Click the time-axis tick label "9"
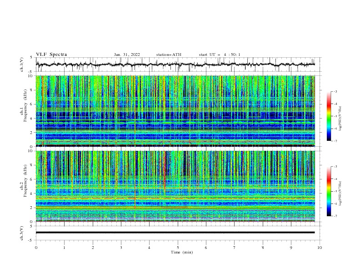 tap(291, 248)
